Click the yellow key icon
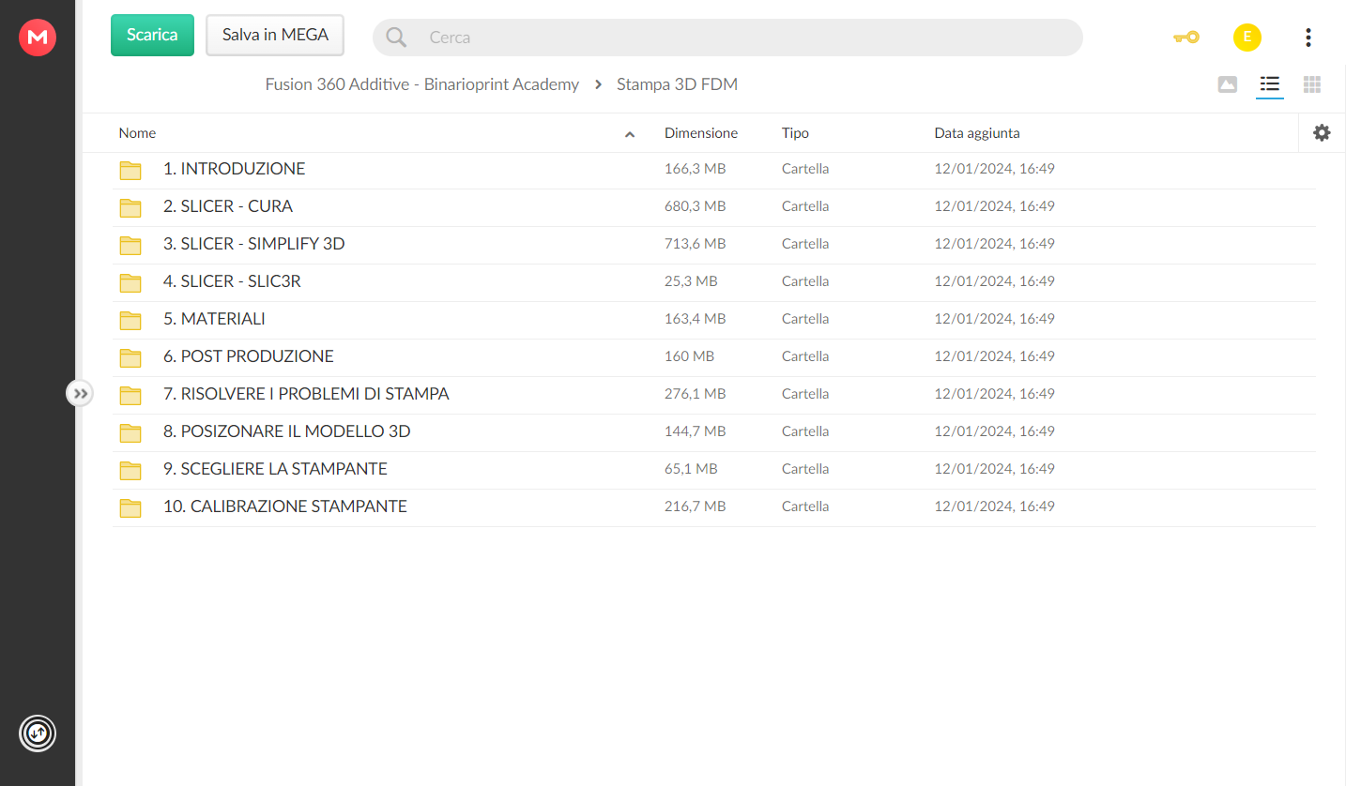Screen dimensions: 1346x786 [1186, 38]
